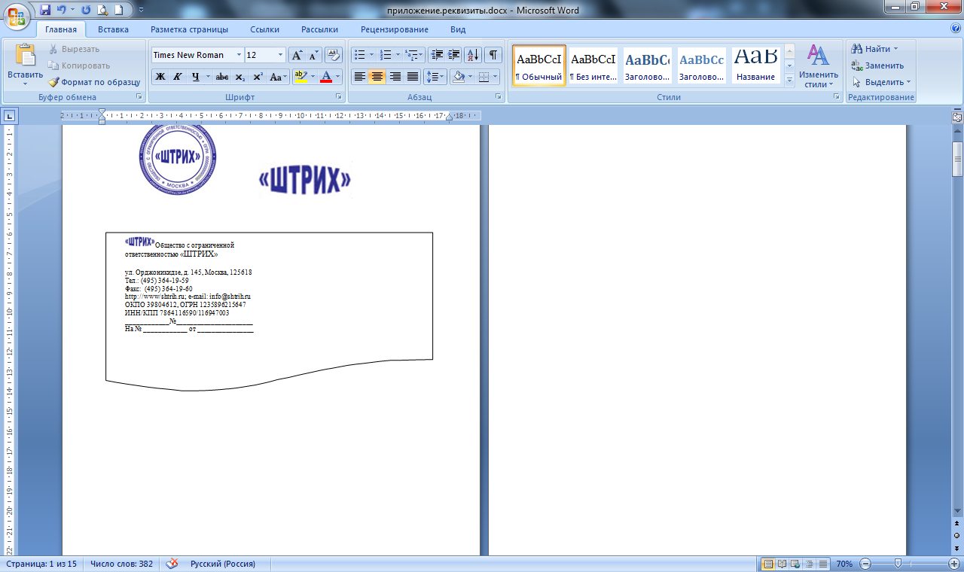The width and height of the screenshot is (964, 572).
Task: Expand the styles gallery
Action: (x=789, y=79)
